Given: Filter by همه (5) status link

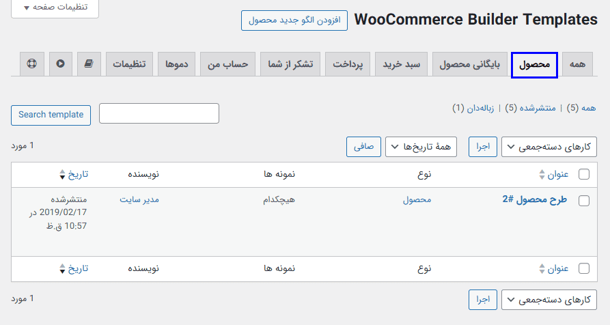Looking at the screenshot, I should 581,108.
